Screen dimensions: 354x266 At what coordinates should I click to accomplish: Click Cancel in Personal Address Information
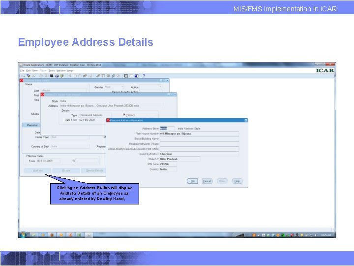click(207, 181)
